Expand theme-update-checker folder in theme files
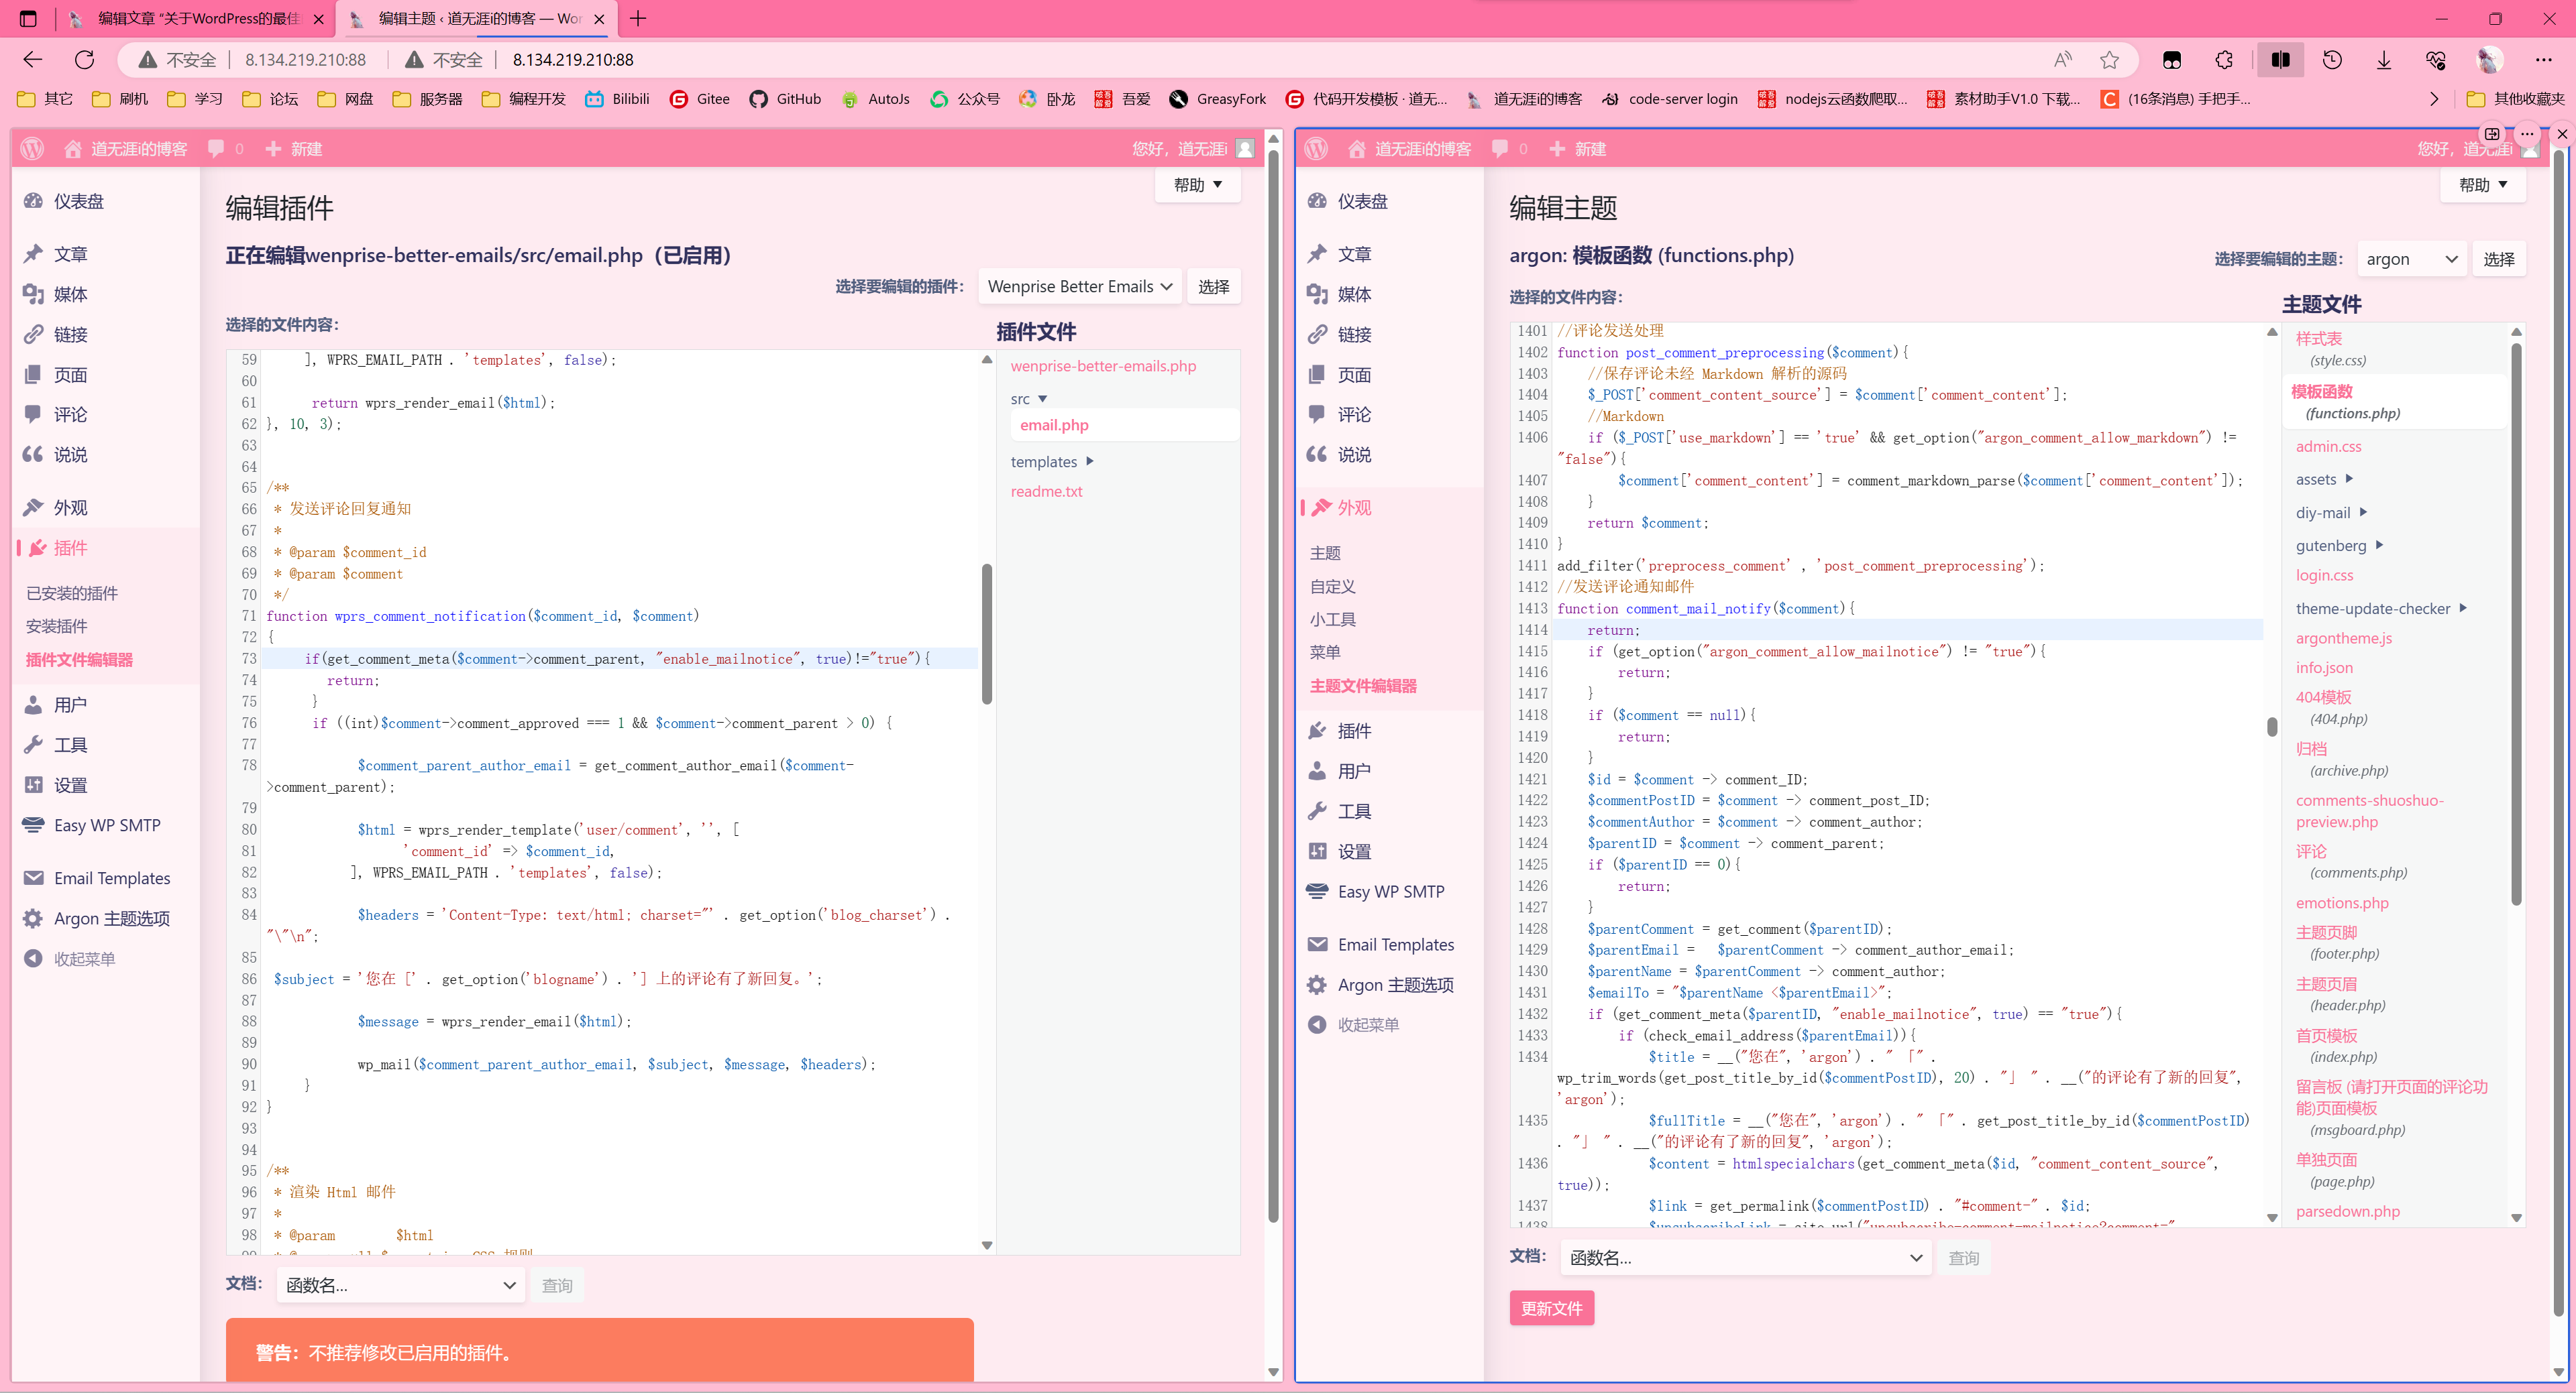The height and width of the screenshot is (1393, 2576). click(2381, 609)
